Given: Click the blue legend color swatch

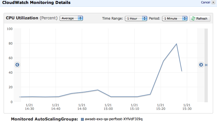Looking at the screenshot, I should pos(82,119).
